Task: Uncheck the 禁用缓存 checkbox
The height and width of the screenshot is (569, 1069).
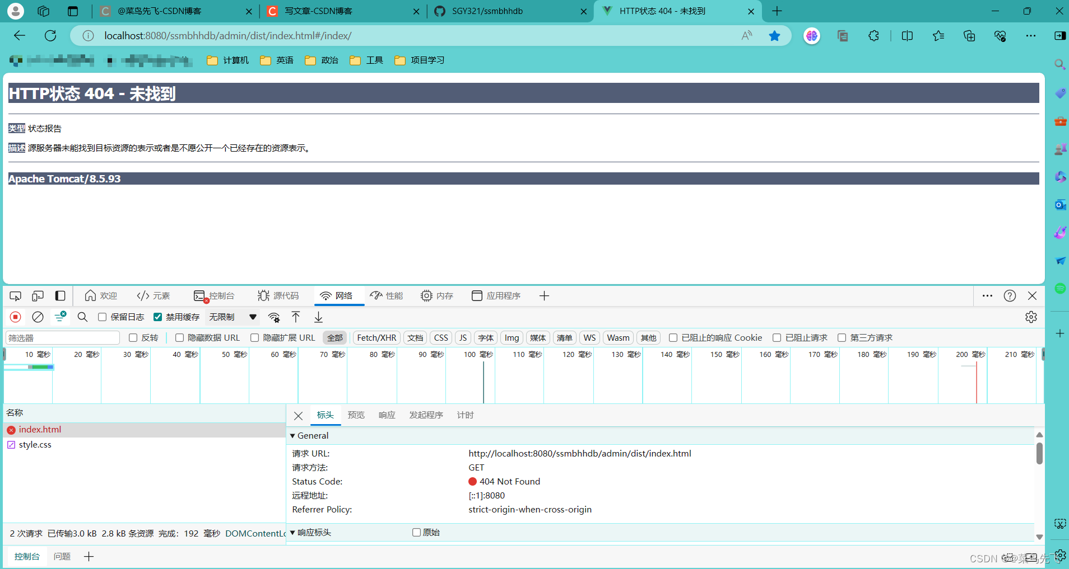Action: pos(158,317)
